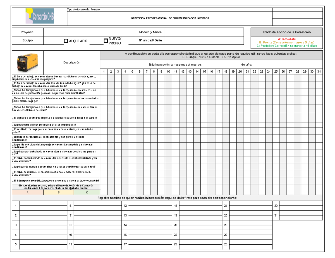Check the ALQUILADO checkbox
This screenshot has height=258, width=335.
coord(66,41)
